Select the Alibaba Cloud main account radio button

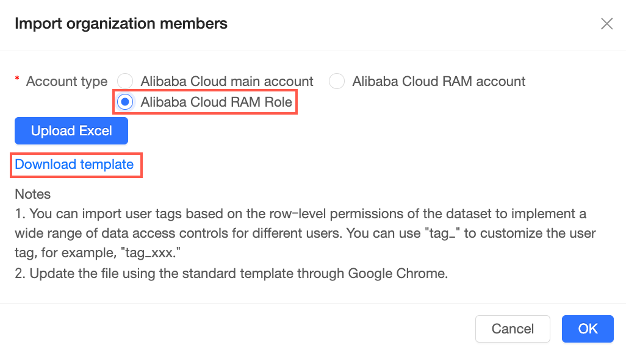coord(125,81)
